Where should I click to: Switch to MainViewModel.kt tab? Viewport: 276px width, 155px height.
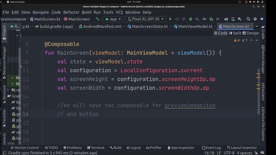[193, 26]
